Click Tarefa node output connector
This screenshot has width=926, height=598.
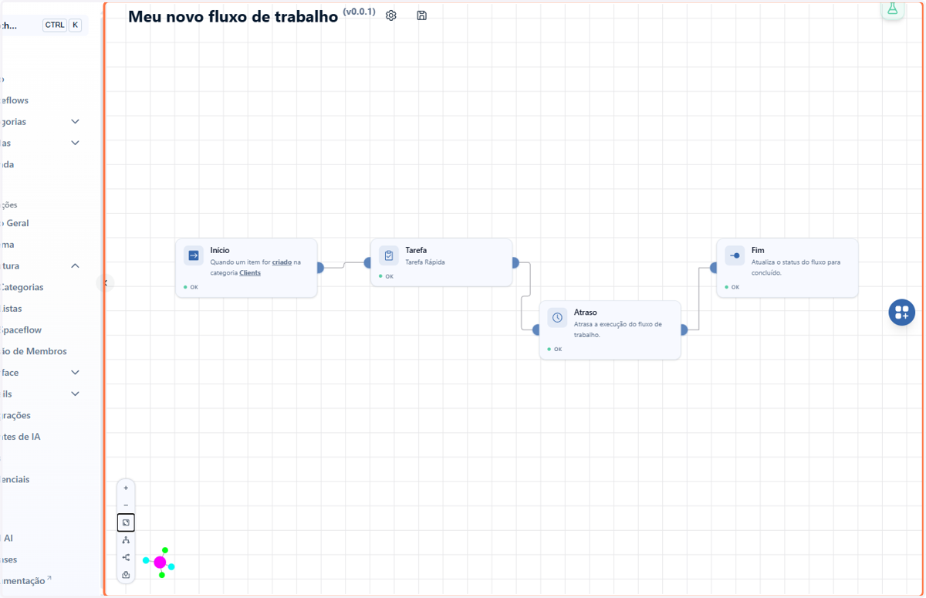click(x=515, y=263)
